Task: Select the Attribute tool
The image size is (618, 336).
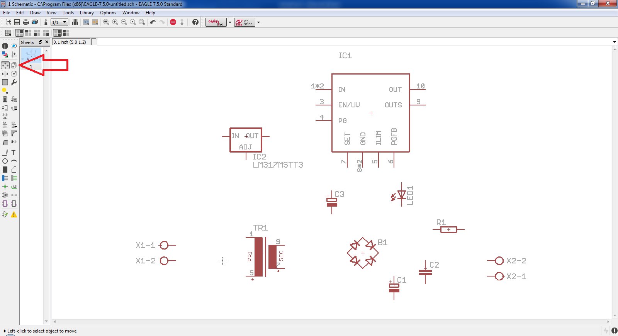Action: click(x=5, y=195)
